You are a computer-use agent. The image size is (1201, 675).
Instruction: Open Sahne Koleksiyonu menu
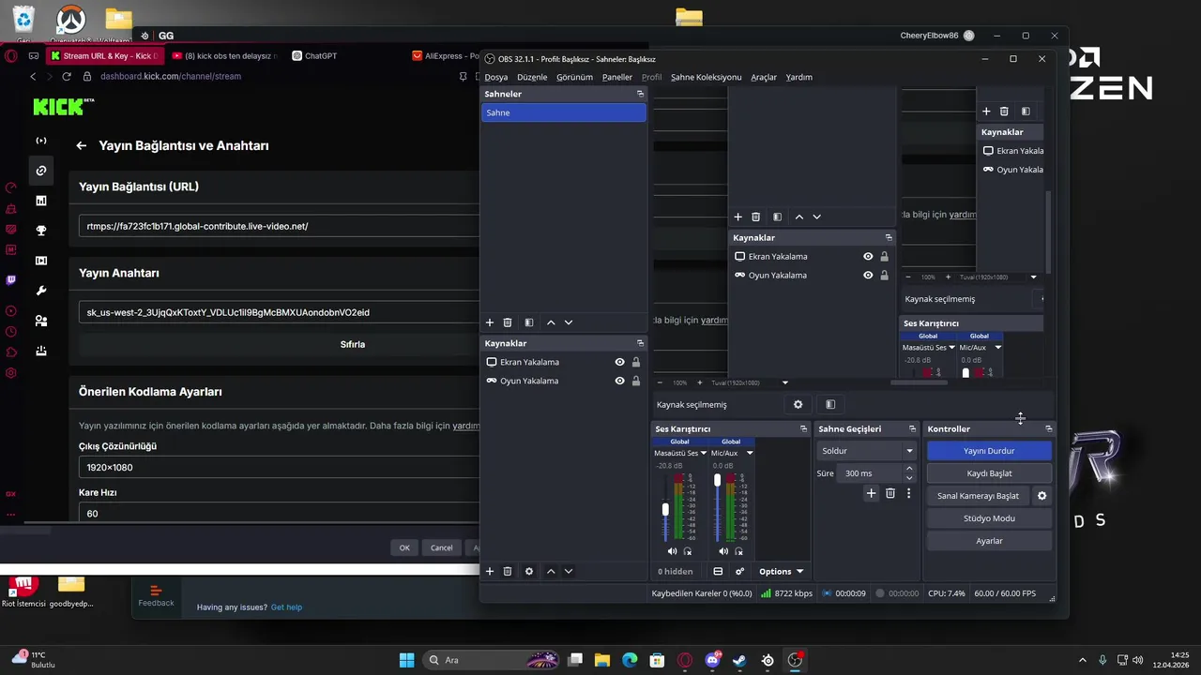point(707,77)
